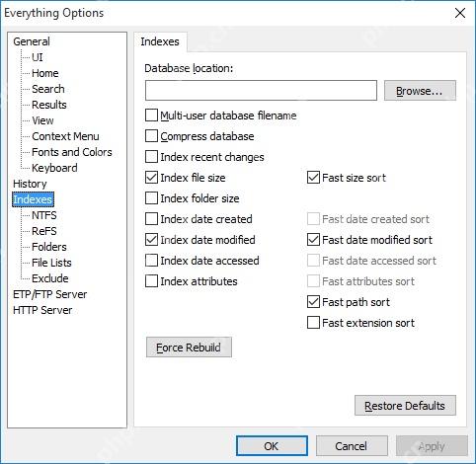Viewport: 476px width, 464px height.
Task: Click the Indexes tab header
Action: [160, 41]
